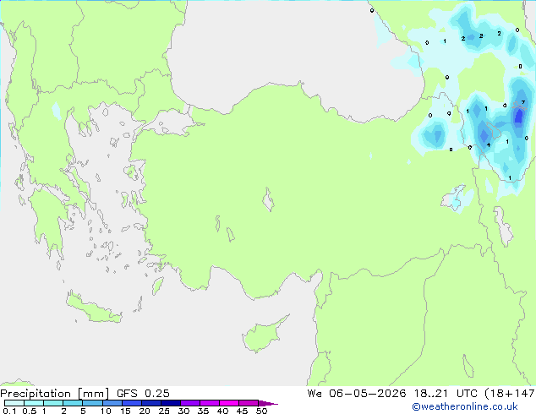
Task: Click the 25–30 mm legend swatch
Action: pos(170,403)
